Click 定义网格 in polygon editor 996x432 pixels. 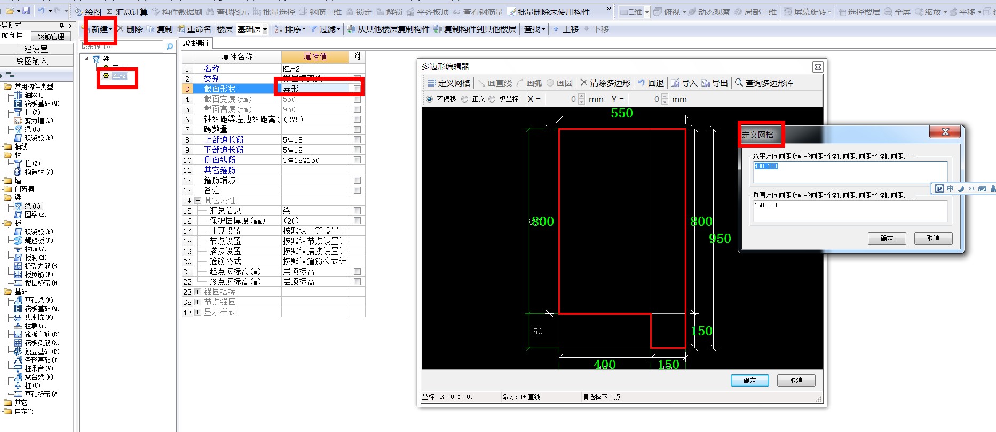click(x=449, y=83)
